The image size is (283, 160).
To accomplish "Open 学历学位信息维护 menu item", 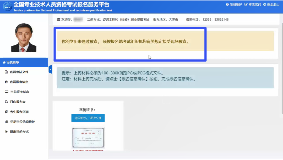I will click(x=22, y=122).
